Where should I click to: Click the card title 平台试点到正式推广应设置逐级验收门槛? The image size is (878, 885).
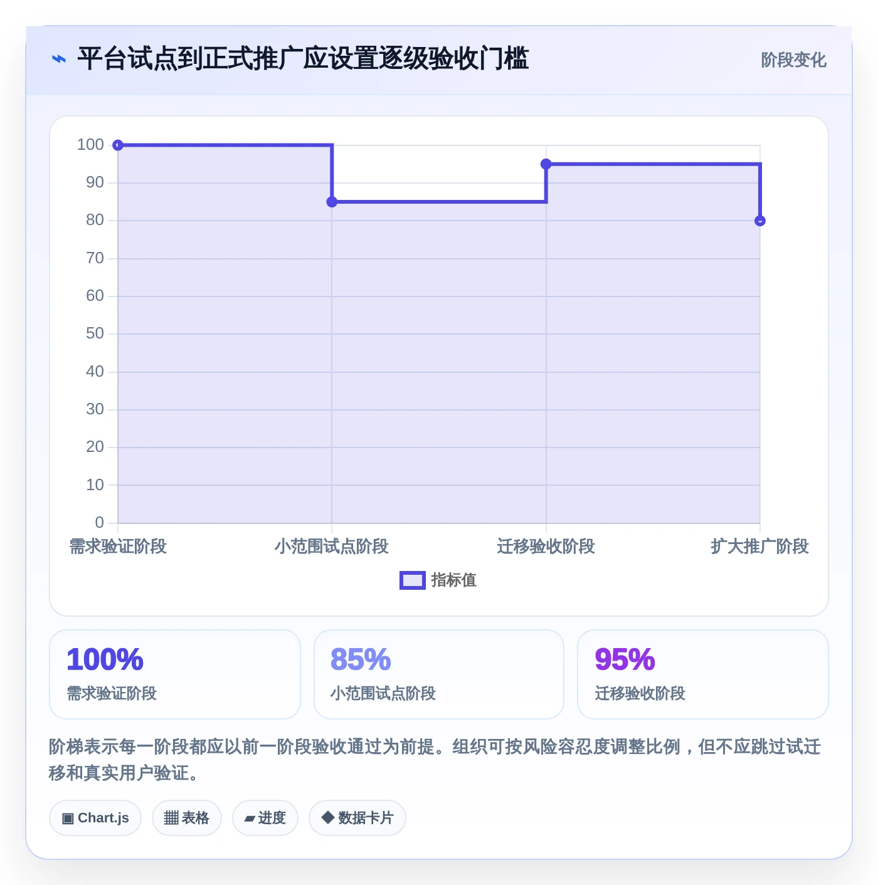click(x=303, y=58)
